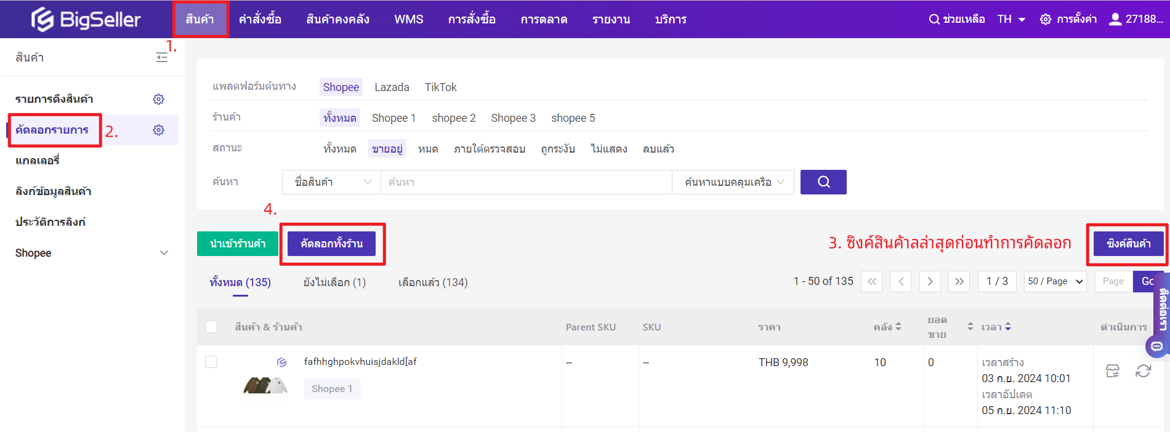Select Lazada as source platform
Image resolution: width=1170 pixels, height=432 pixels.
[392, 87]
